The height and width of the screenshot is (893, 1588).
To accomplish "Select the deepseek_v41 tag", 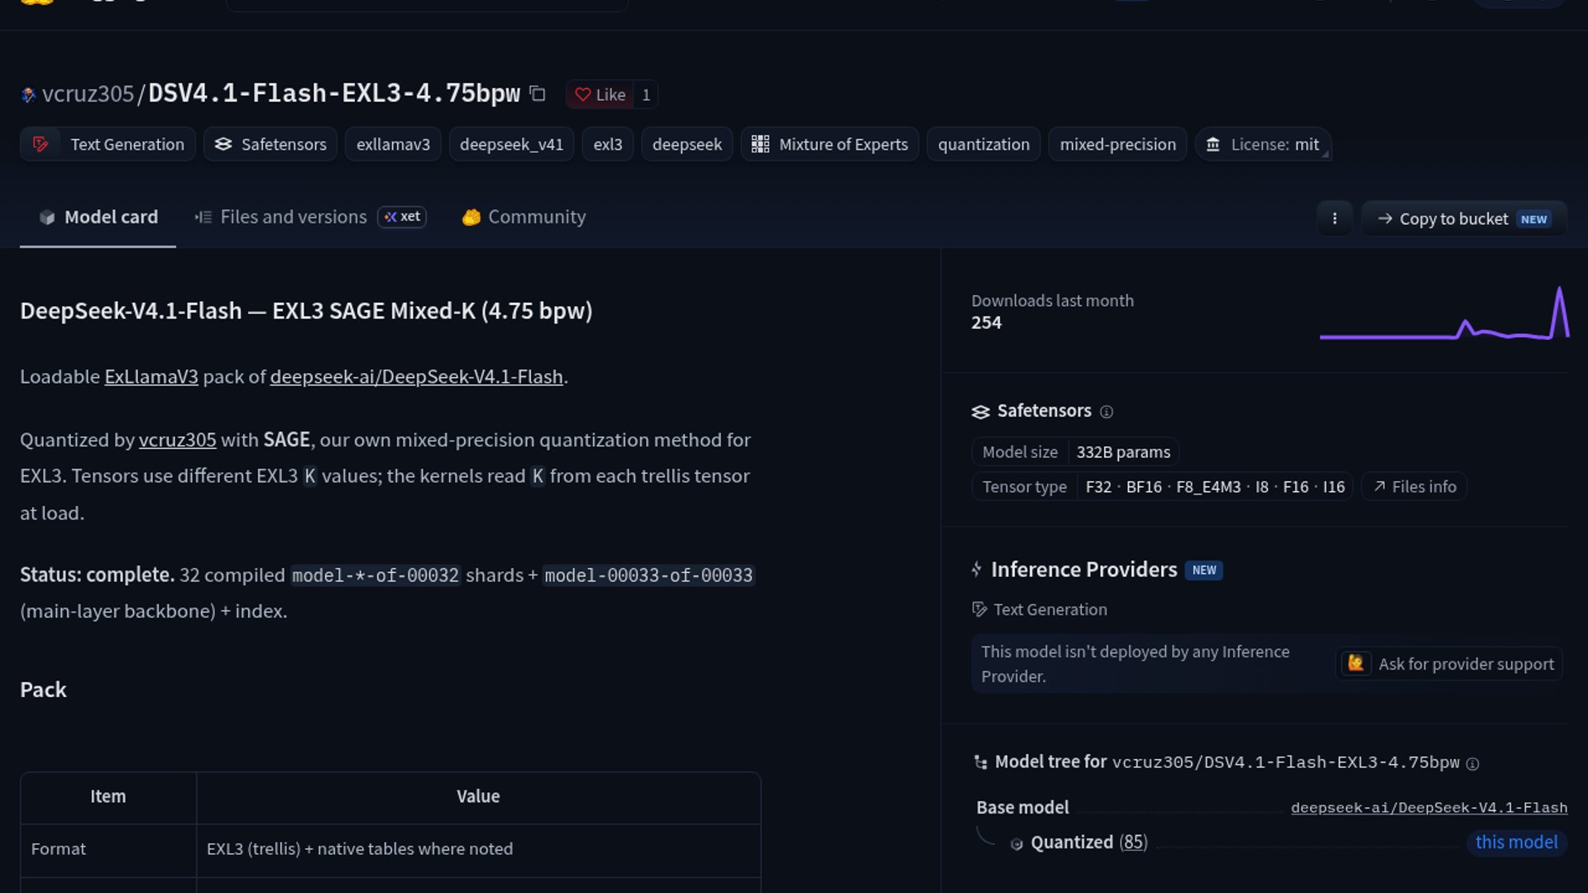I will [511, 144].
